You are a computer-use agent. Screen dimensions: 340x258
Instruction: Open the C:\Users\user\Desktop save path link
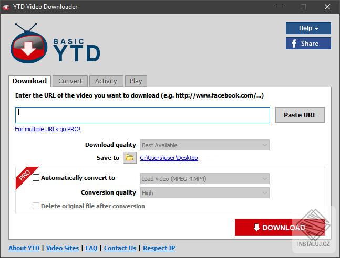pyautogui.click(x=169, y=158)
